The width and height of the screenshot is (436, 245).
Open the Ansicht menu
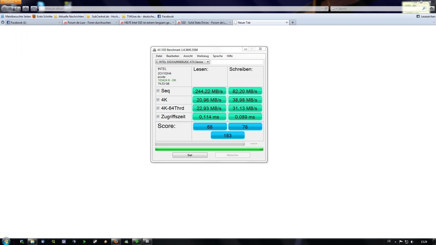188,56
